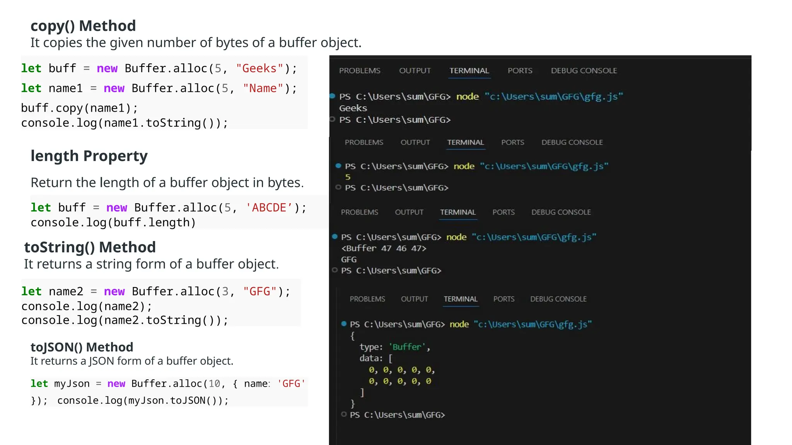
Task: Open DEBUG CONSOLE tab above the type: 'Buffer' output
Action: (x=558, y=299)
